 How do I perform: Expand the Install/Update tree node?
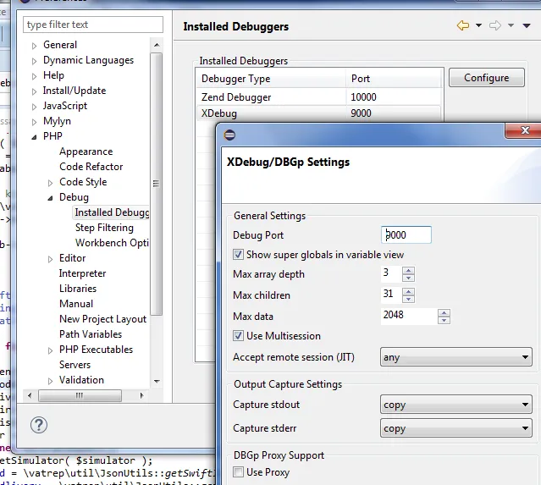34,91
